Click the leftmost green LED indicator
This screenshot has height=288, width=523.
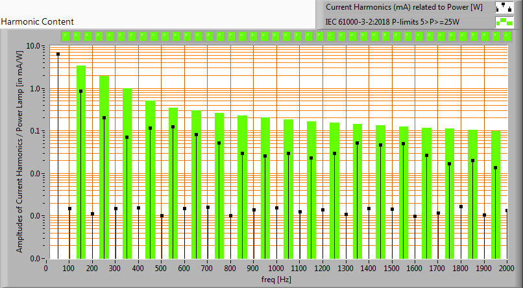pyautogui.click(x=66, y=36)
